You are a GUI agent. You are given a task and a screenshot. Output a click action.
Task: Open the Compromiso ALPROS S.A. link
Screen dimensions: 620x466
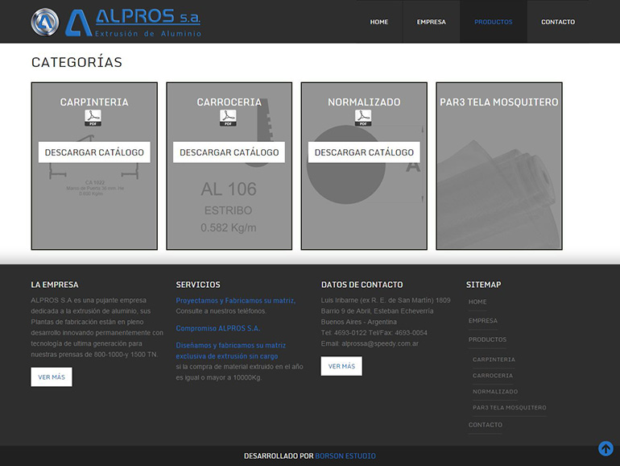click(218, 328)
